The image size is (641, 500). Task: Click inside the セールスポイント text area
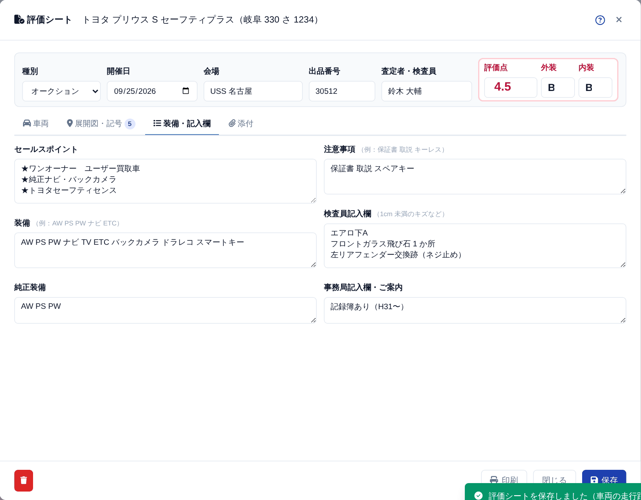[165, 181]
